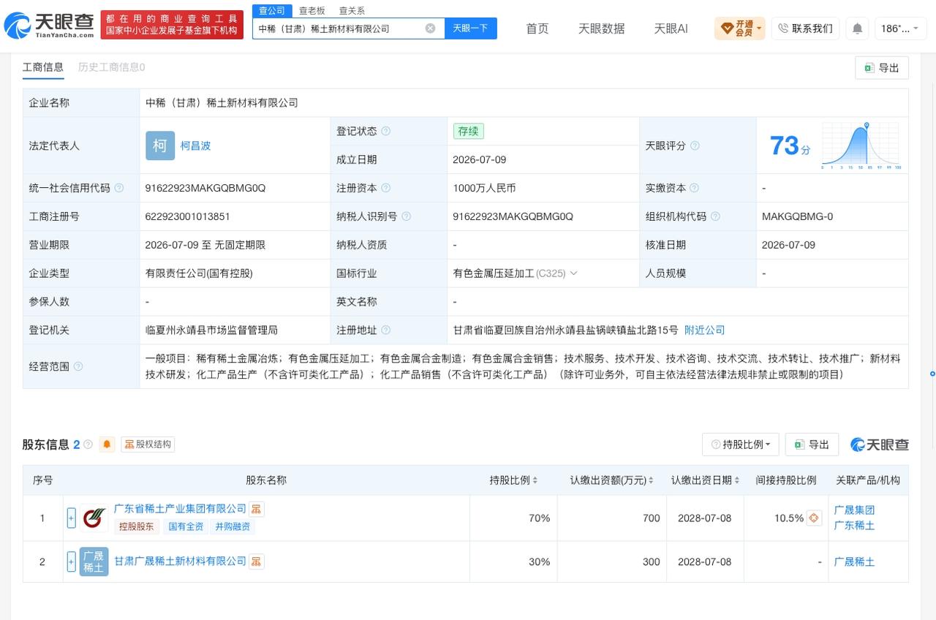Image resolution: width=936 pixels, height=620 pixels.
Task: Click 广晟稀土 link in row 2
Action: click(x=854, y=562)
